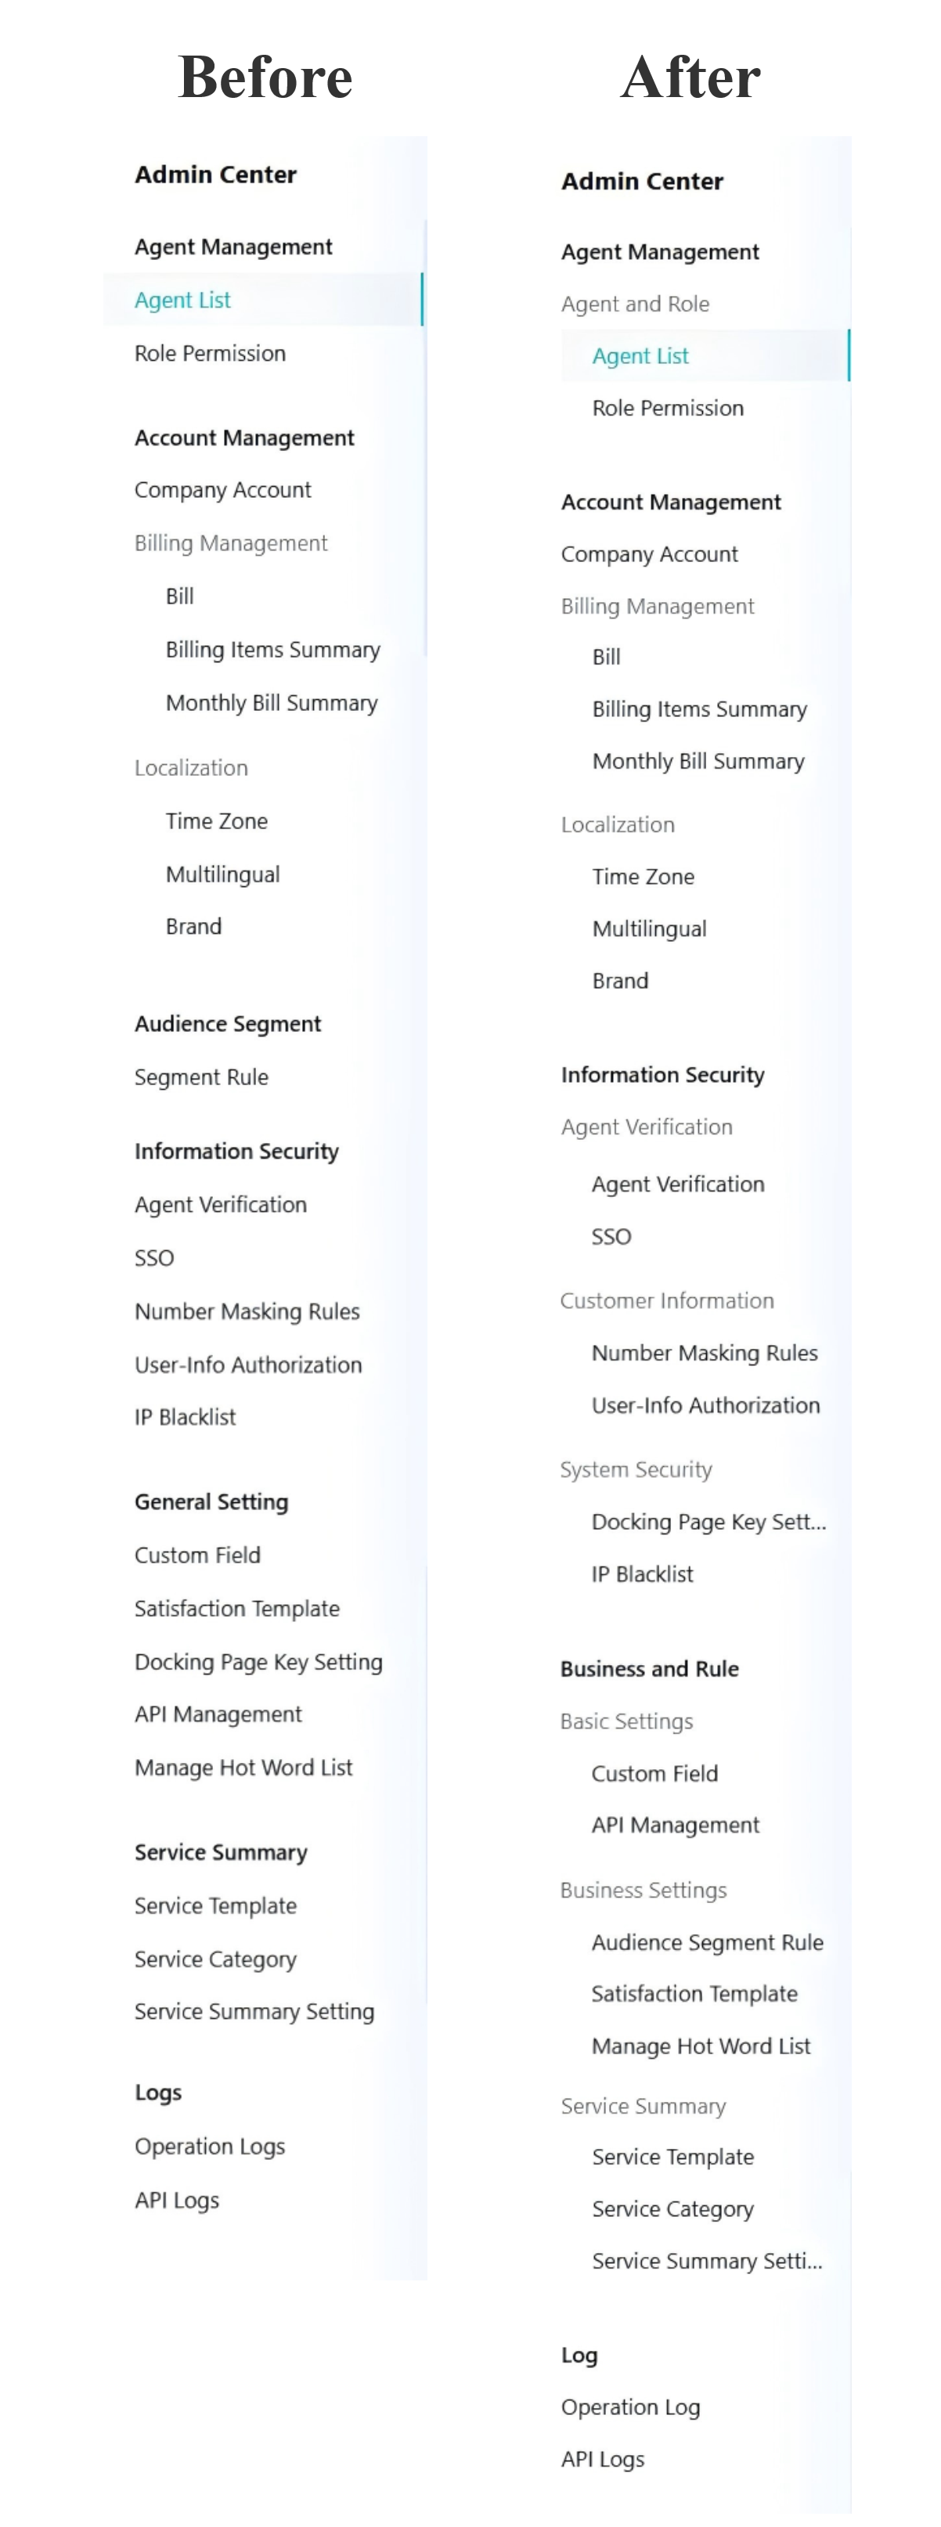This screenshot has width=941, height=2527.
Task: Expand the Customer Information group
Action: 666,1301
